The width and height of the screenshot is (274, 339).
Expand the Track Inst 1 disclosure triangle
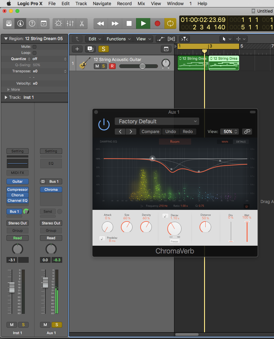pos(6,97)
